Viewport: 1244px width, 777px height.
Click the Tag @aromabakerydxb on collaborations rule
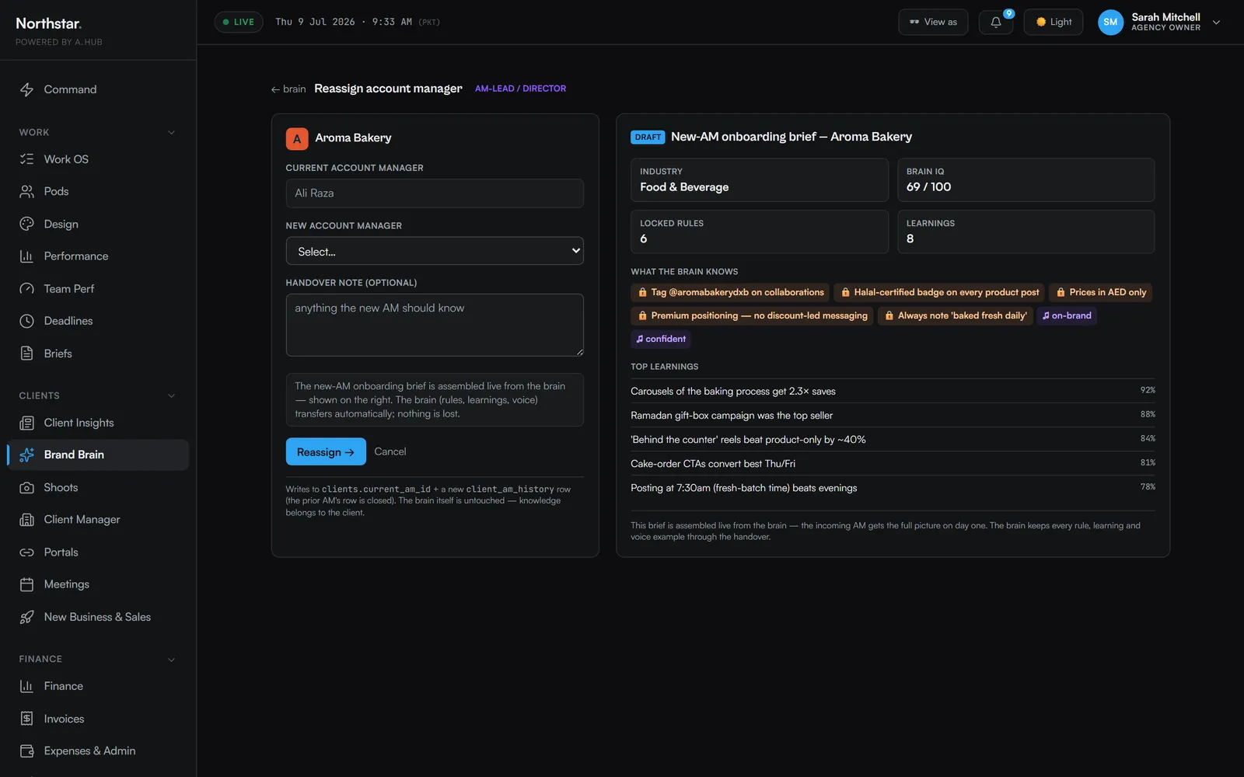pos(730,292)
